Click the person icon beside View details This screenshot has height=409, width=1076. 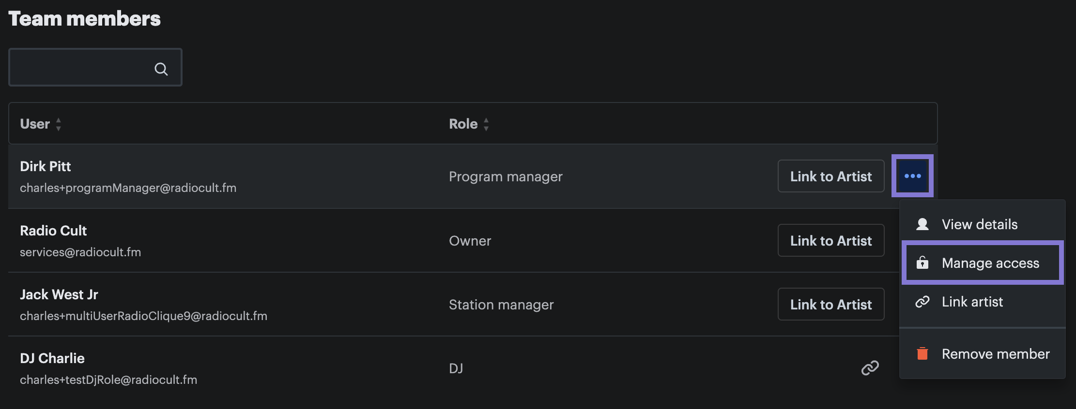[922, 224]
